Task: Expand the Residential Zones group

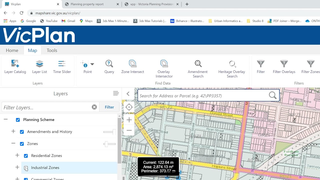Action: (x=17, y=155)
